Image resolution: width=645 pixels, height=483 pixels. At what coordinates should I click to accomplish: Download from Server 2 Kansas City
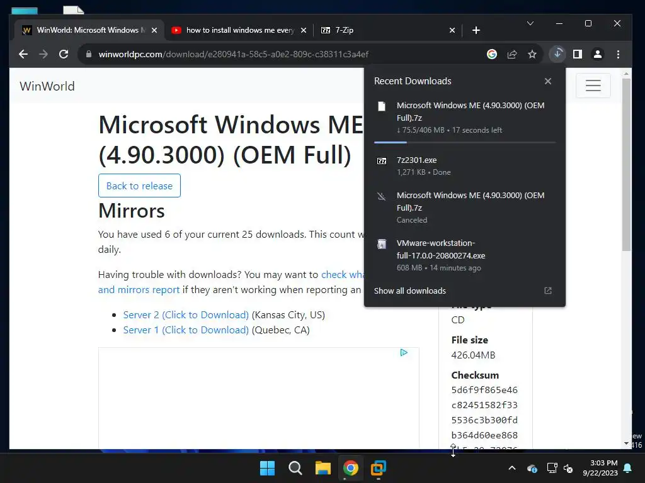coord(186,315)
